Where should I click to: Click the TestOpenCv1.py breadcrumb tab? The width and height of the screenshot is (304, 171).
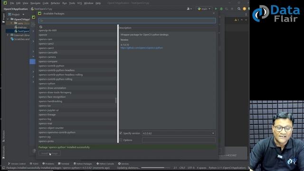tap(41, 9)
